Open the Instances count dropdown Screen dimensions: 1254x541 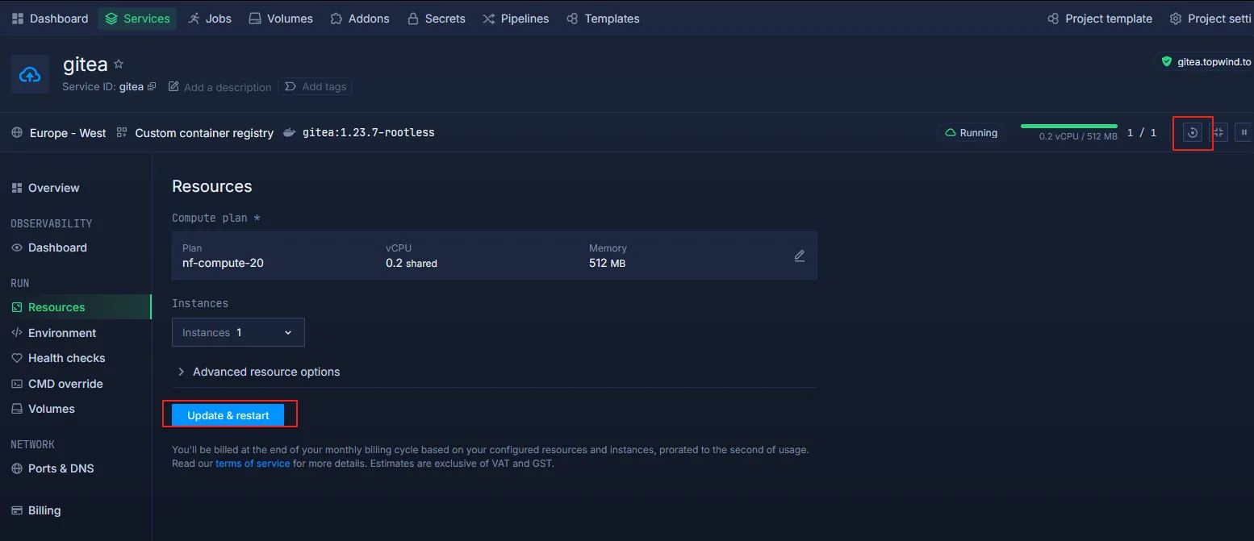238,332
